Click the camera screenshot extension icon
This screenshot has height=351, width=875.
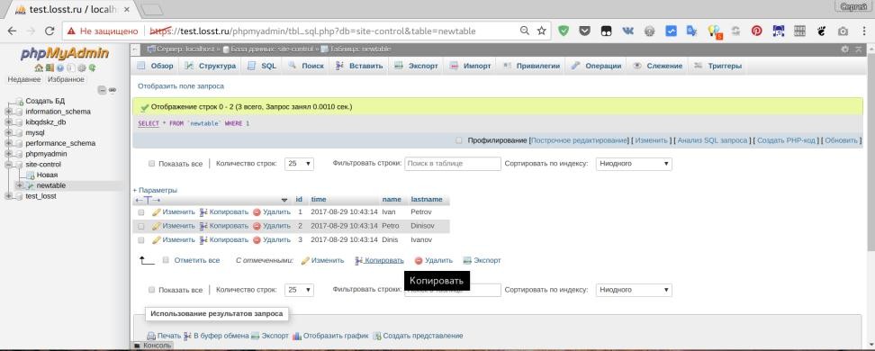click(x=843, y=31)
